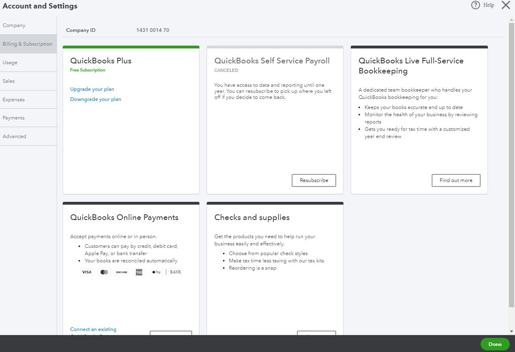Click the vertical scrollbar thumb
Viewport: 515px width, 352px height.
(x=511, y=166)
